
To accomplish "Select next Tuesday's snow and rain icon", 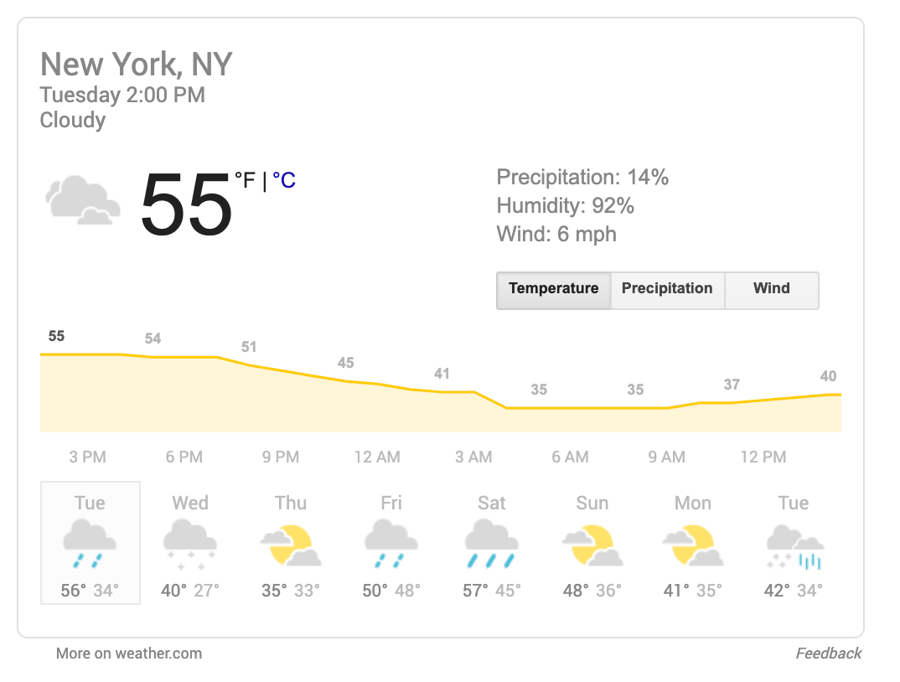I will pyautogui.click(x=794, y=546).
